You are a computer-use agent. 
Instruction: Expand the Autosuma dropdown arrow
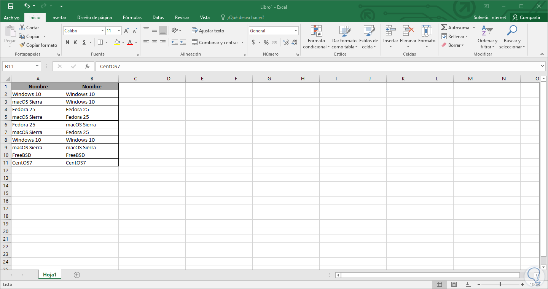474,28
